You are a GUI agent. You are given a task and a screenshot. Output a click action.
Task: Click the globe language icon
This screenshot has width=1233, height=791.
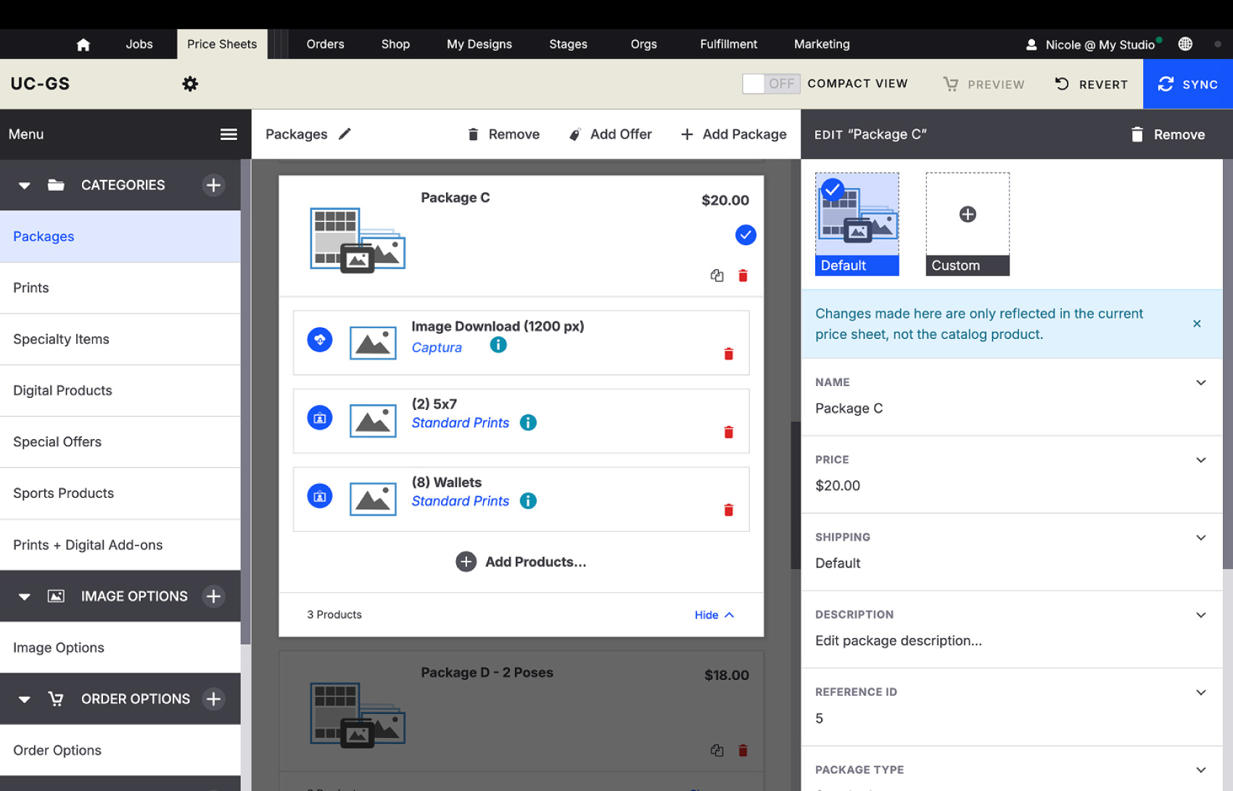click(1185, 44)
